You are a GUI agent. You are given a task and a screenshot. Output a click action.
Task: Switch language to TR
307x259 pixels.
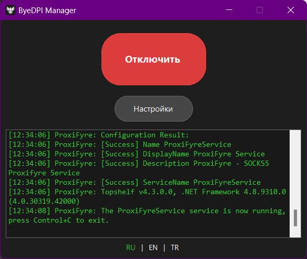[175, 247]
